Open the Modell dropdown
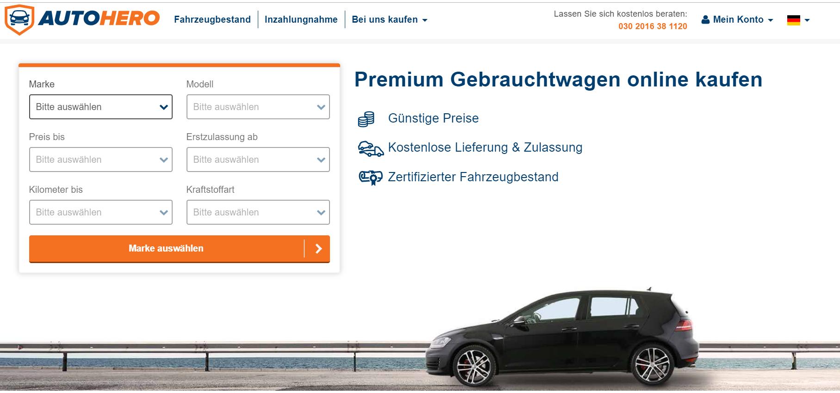The height and width of the screenshot is (393, 840). (258, 107)
